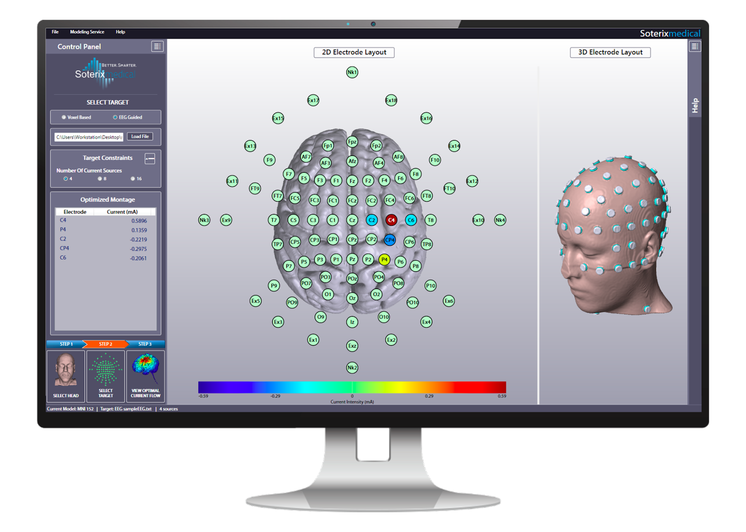
Task: Go to STEP 1 tab
Action: tap(66, 344)
